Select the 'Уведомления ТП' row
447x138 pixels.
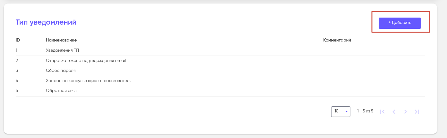point(62,50)
